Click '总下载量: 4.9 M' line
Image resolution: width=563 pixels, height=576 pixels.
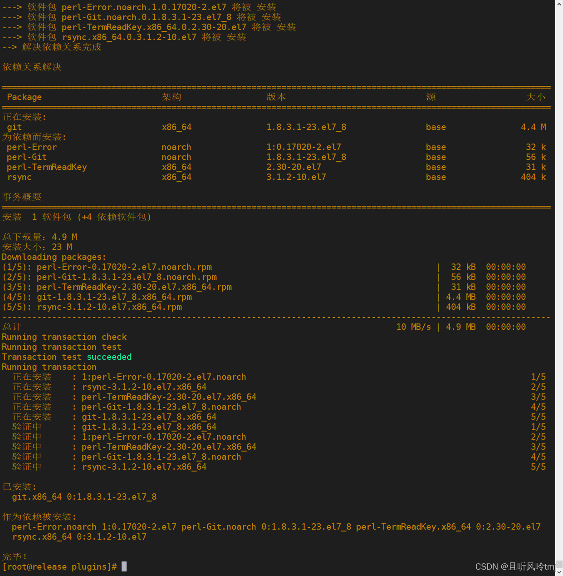coord(39,237)
